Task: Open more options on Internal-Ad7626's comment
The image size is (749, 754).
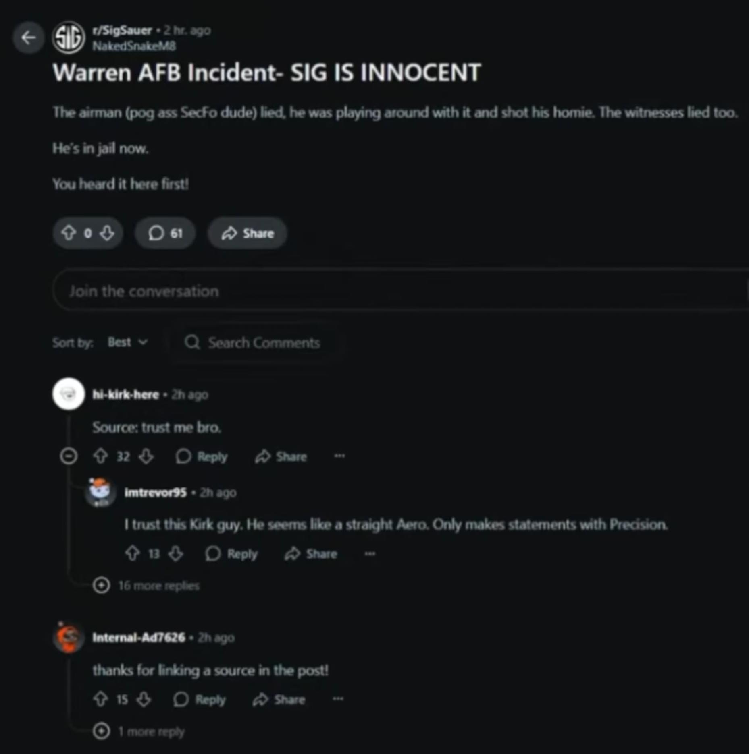Action: [x=338, y=699]
